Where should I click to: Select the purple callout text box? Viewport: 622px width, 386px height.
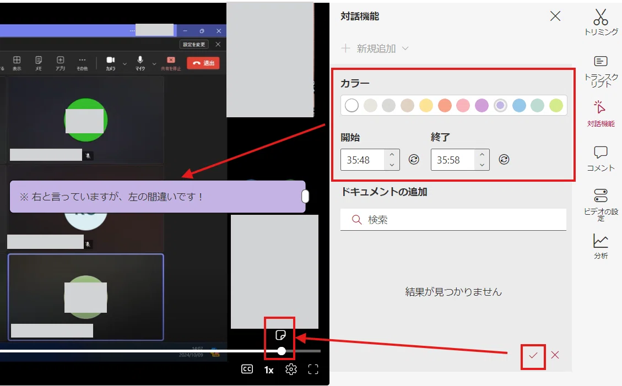(x=158, y=197)
